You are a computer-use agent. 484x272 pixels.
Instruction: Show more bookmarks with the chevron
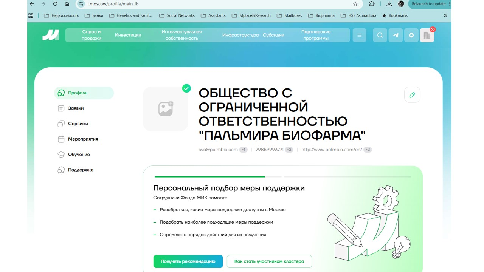(445, 15)
